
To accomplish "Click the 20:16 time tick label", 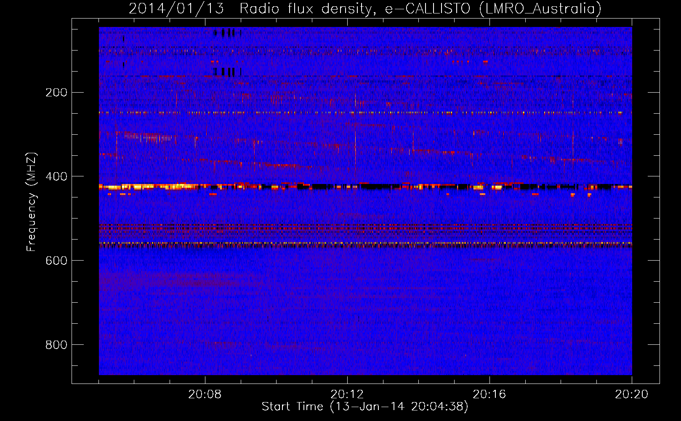I will pos(489,394).
